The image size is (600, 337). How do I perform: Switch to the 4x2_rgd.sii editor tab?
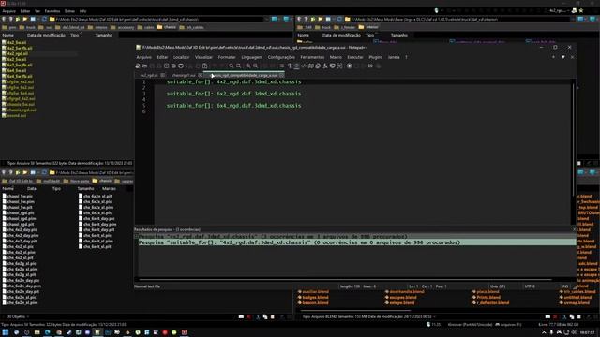149,75
